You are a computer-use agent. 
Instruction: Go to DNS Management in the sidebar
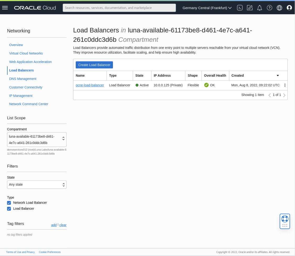point(23,79)
